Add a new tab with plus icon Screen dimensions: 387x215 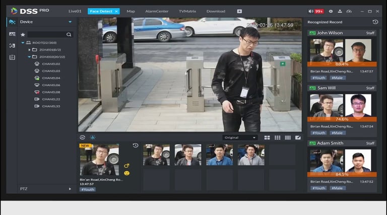tap(239, 12)
